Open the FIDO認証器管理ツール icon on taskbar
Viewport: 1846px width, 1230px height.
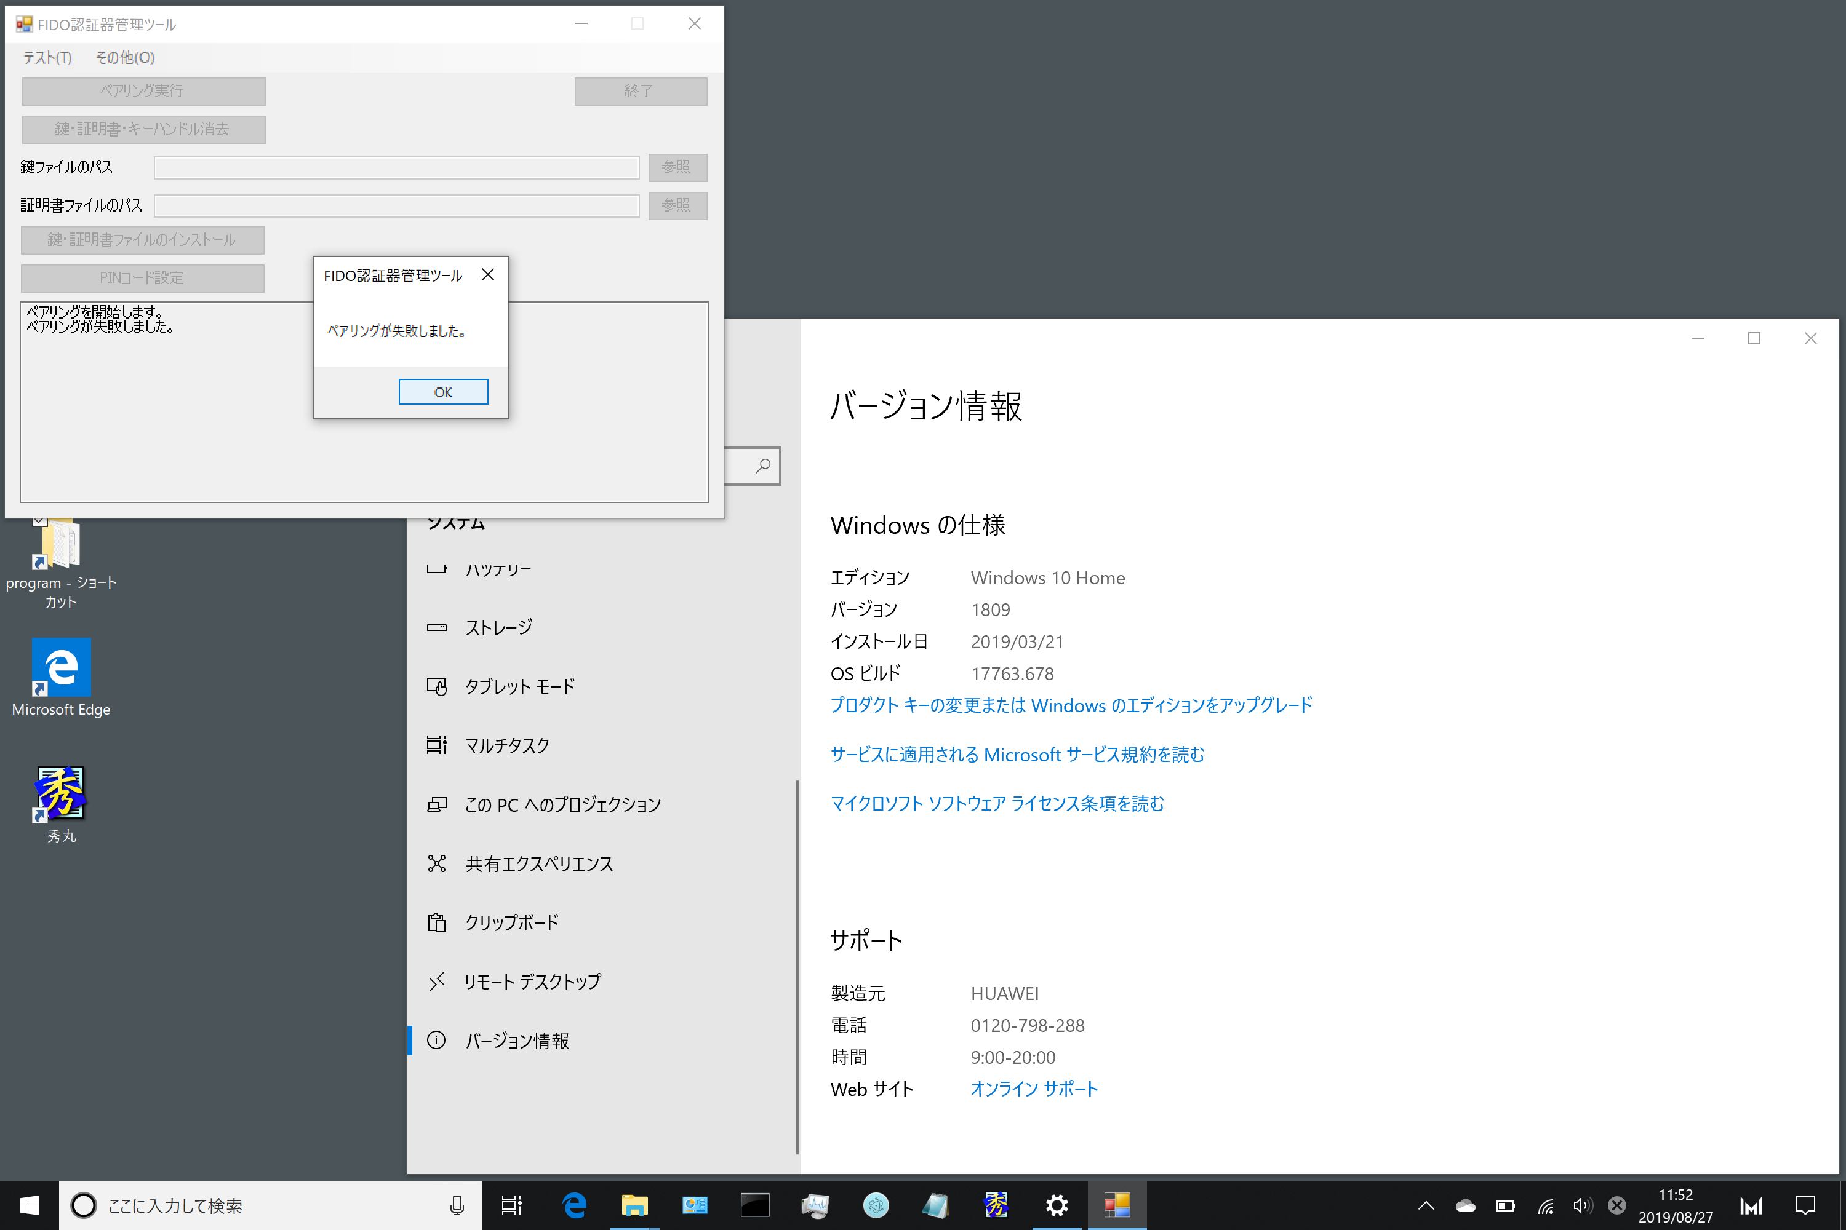click(1117, 1205)
